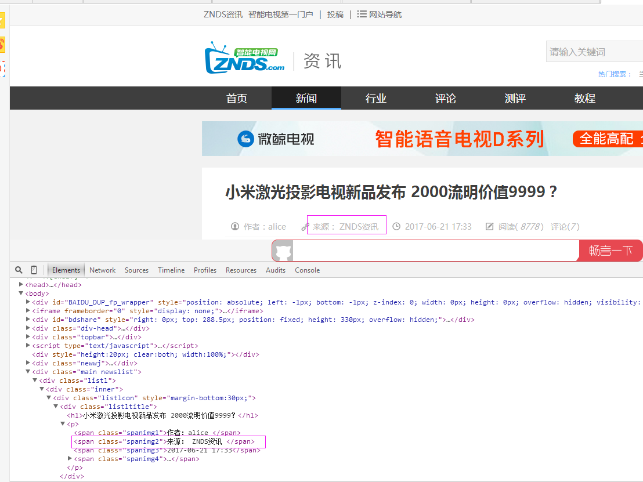Expand the head node

[x=21, y=284]
